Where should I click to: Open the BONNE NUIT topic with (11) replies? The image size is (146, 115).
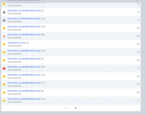tap(24, 83)
